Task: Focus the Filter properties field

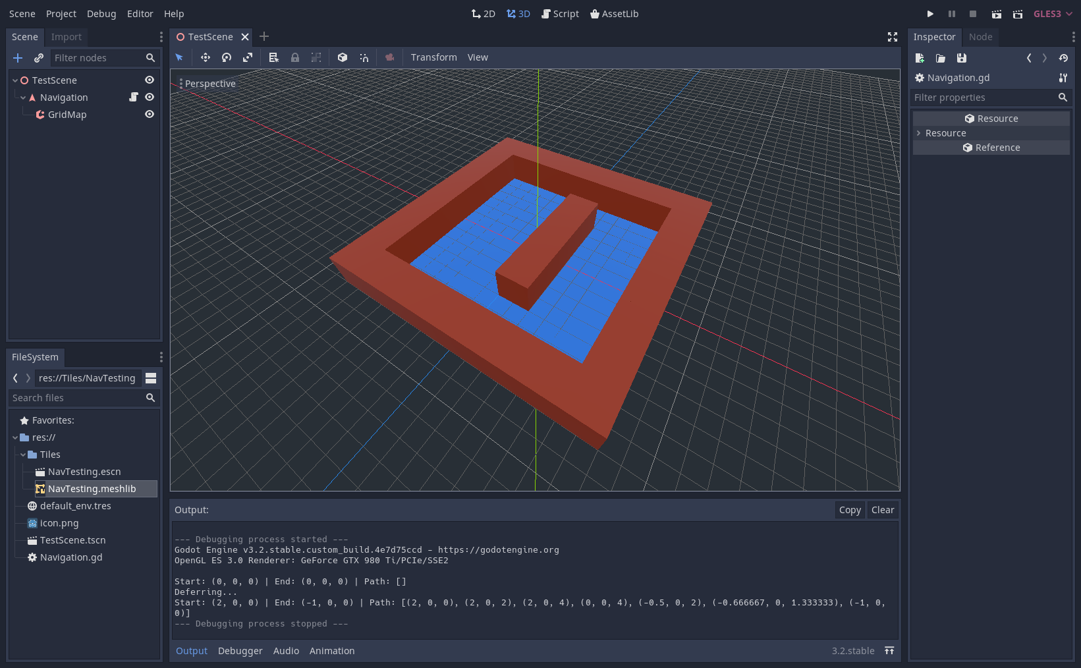Action: [991, 97]
